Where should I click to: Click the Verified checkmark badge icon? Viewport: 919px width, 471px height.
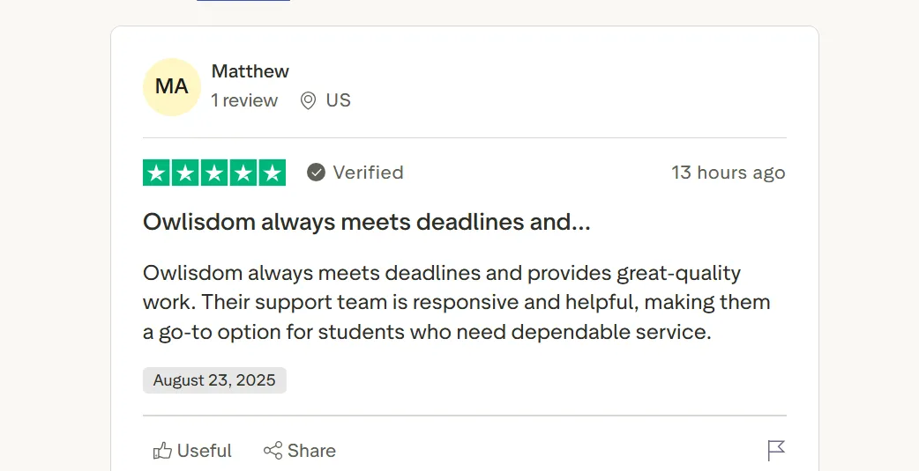316,173
